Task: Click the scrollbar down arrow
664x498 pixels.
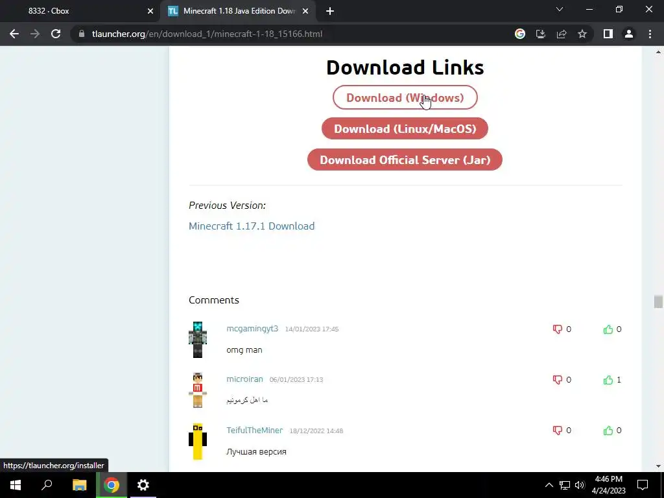Action: (658, 466)
